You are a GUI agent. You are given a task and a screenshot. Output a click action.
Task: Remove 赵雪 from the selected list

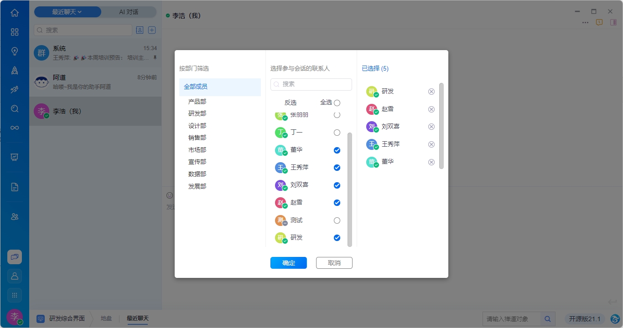[431, 109]
